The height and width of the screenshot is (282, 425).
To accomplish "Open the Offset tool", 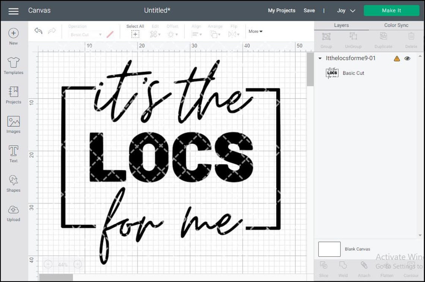I will [172, 34].
